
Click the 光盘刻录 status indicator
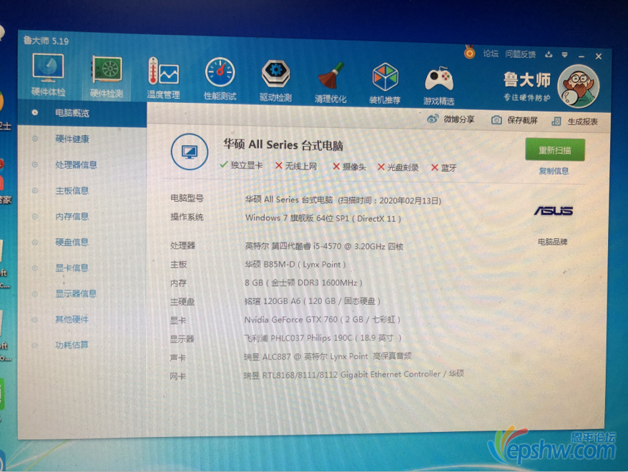coord(398,167)
